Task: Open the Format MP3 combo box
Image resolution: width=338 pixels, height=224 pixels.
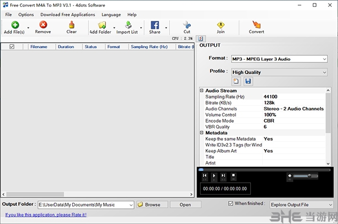Action: coord(279,59)
